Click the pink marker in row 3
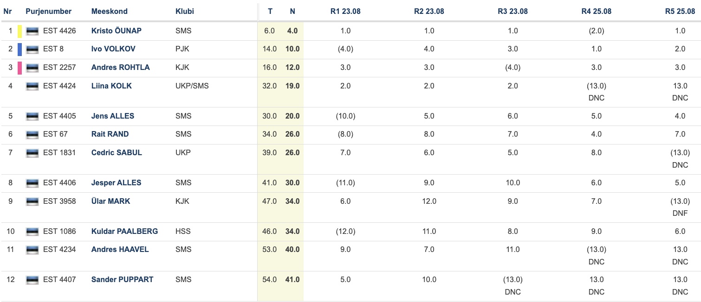This screenshot has height=302, width=701. coord(19,68)
